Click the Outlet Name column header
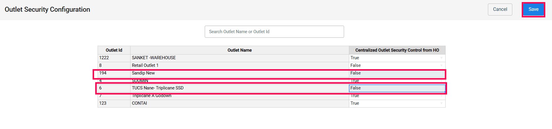Viewport: 552px width, 129px height. coord(240,50)
